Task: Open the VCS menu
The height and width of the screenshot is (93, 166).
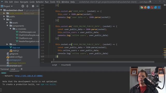Action: point(58,2)
